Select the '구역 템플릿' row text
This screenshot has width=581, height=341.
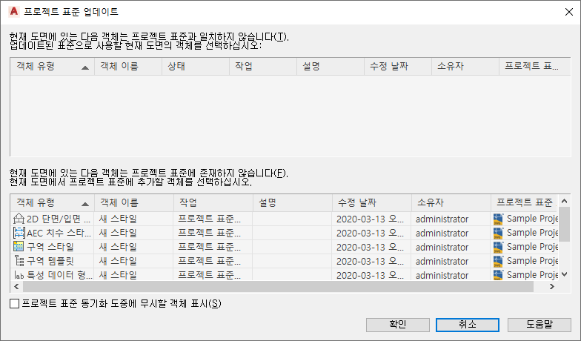click(x=50, y=261)
